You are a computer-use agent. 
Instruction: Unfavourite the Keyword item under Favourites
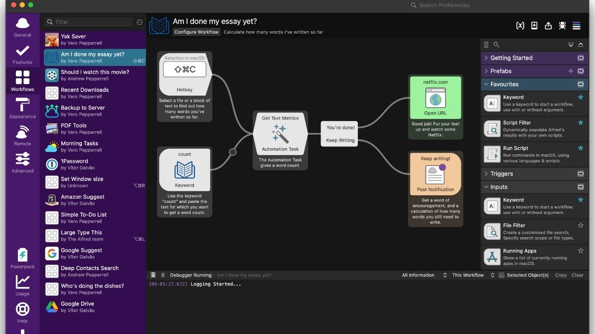point(581,97)
